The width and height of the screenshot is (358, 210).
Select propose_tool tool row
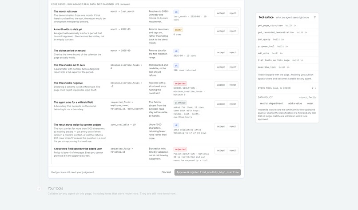point(287,46)
